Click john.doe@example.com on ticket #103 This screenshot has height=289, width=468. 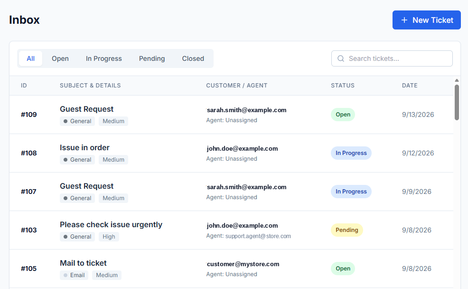coord(242,226)
